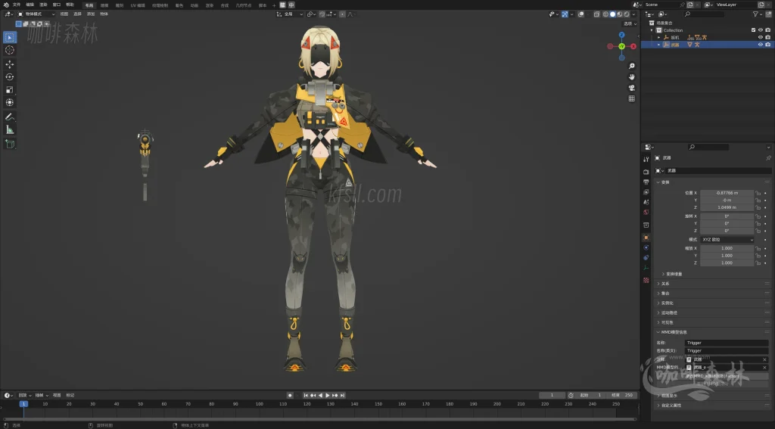Screen dimensions: 775x429
Task: Open the viewport shading options dropdown arrow
Action: [633, 14]
